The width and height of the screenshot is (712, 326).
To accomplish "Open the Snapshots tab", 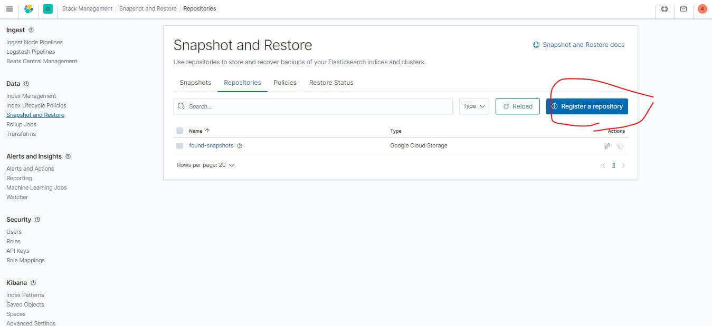I will tap(195, 83).
